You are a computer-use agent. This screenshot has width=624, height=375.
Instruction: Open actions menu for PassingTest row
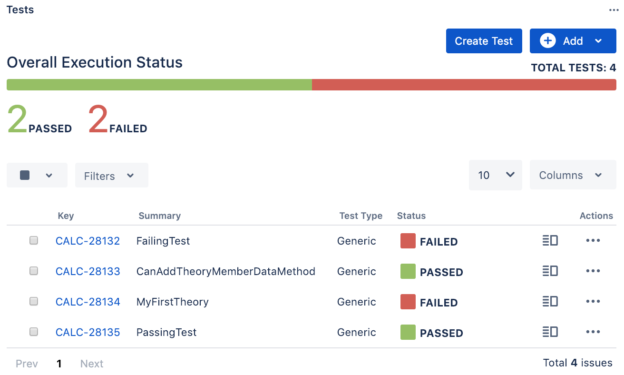click(593, 332)
